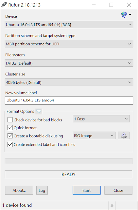Image resolution: width=138 pixels, height=210 pixels.
Task: Expand the Cluster size dropdown
Action: coord(69,82)
